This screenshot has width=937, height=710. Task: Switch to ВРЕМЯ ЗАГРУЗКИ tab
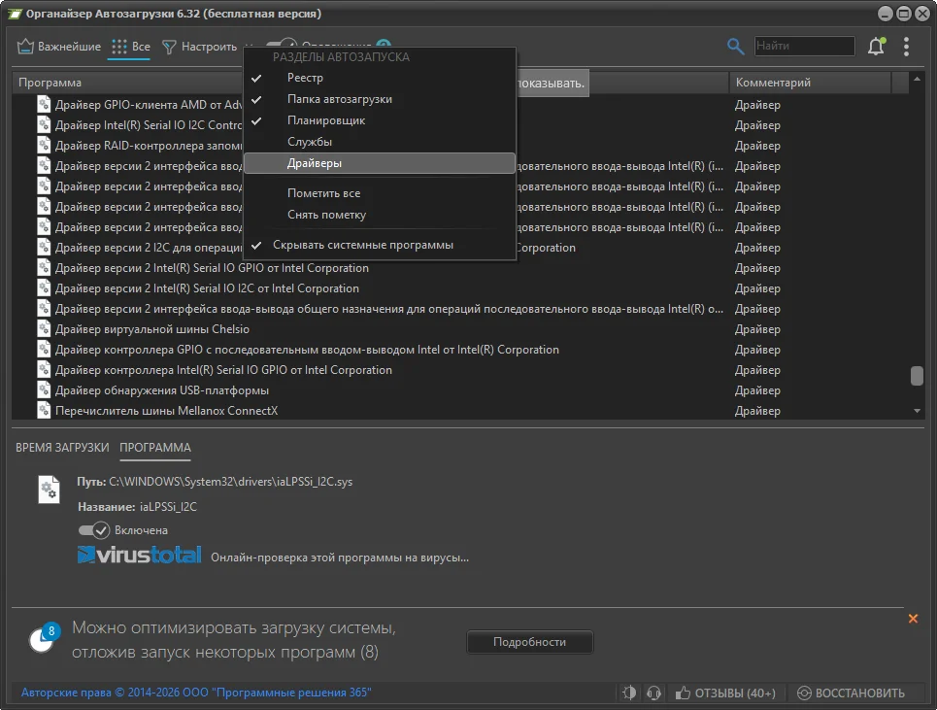[x=62, y=448]
